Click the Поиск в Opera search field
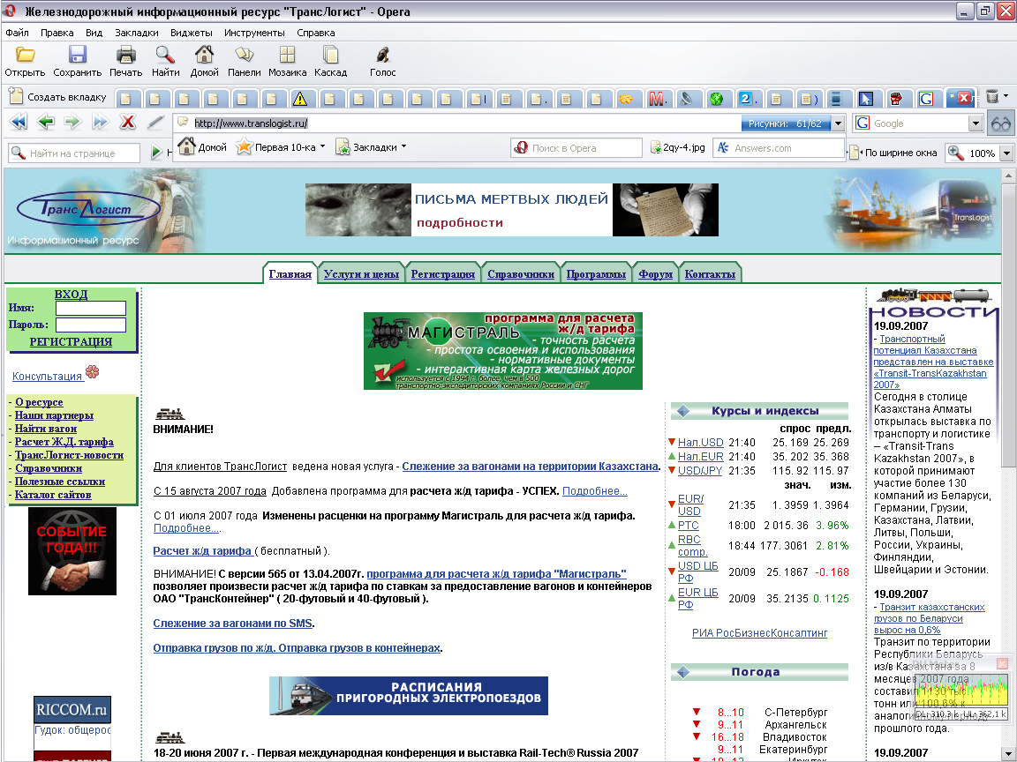Viewport: 1017px width, 762px height. click(576, 148)
